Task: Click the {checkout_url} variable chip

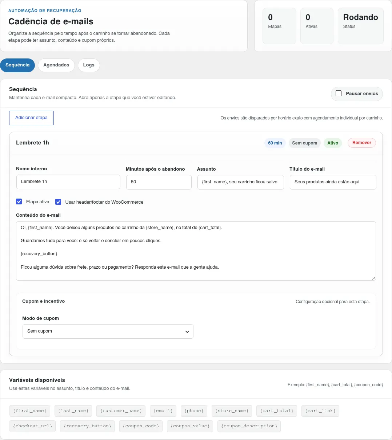Action: tap(33, 426)
